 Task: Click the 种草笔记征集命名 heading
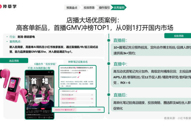point(78,62)
